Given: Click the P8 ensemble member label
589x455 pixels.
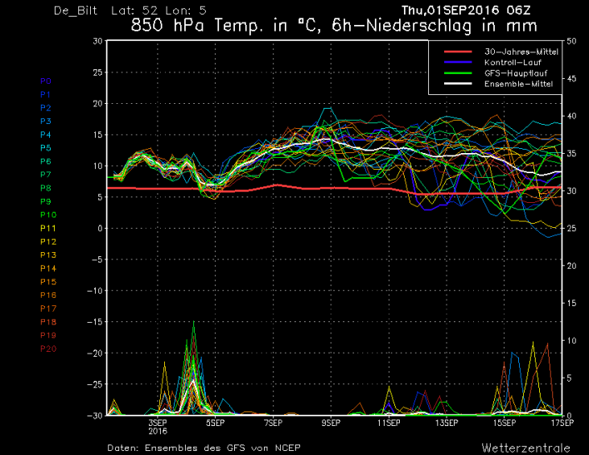Looking at the screenshot, I should [x=45, y=188].
